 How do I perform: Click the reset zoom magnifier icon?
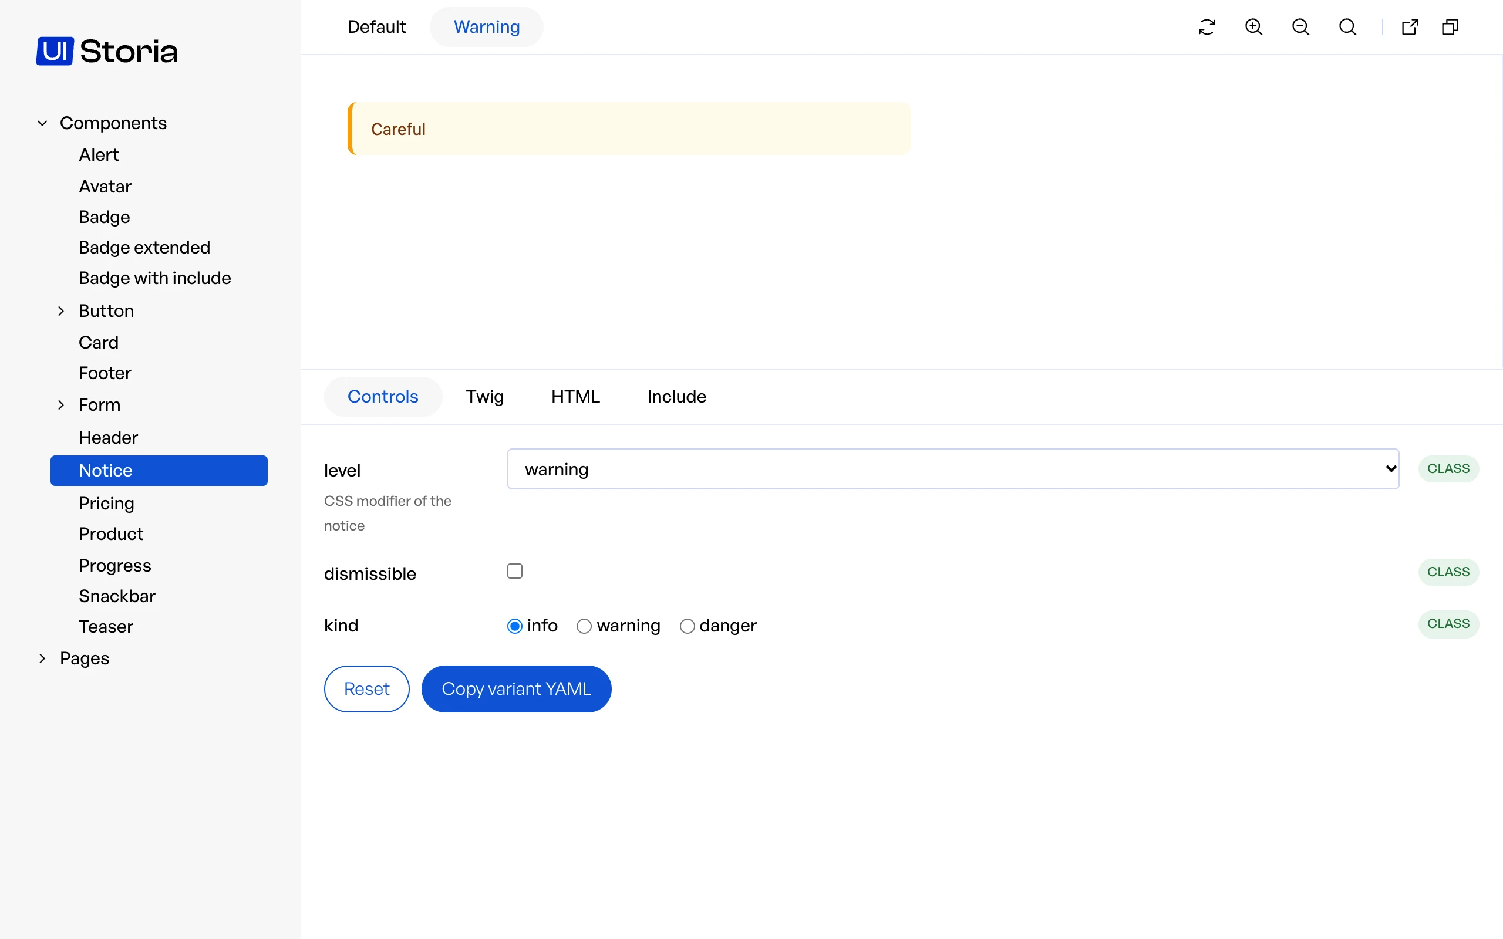[1348, 28]
